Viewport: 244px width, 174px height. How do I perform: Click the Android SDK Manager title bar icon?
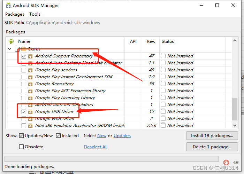pyautogui.click(x=8, y=5)
